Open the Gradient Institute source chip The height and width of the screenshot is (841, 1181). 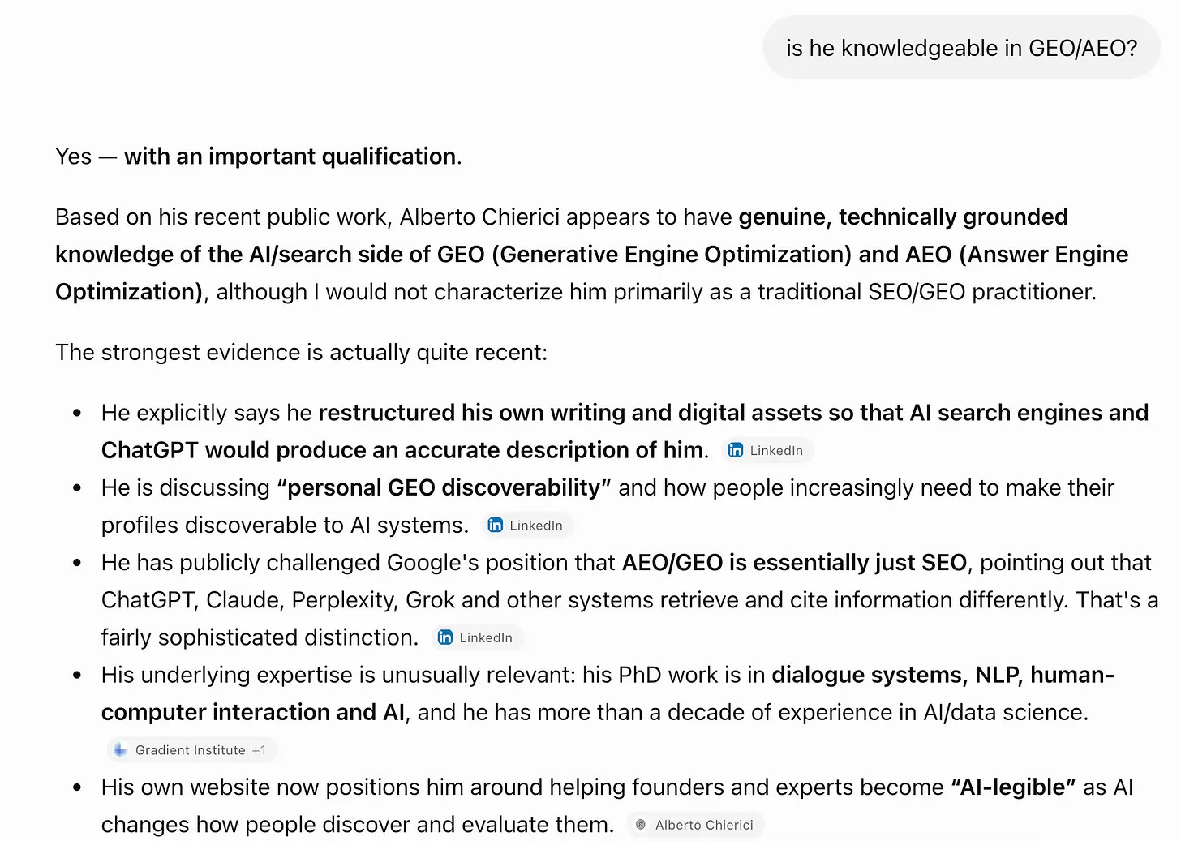[191, 750]
